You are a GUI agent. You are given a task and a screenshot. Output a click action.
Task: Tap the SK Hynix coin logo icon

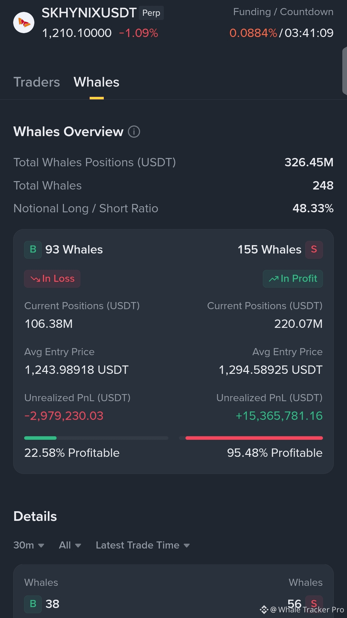pyautogui.click(x=24, y=23)
